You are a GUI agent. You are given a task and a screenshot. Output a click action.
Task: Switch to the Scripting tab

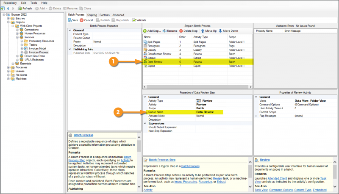(92, 15)
